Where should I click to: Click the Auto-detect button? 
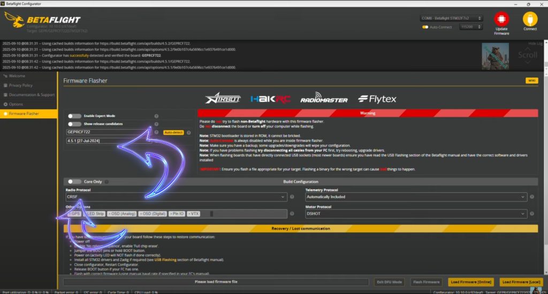(173, 133)
